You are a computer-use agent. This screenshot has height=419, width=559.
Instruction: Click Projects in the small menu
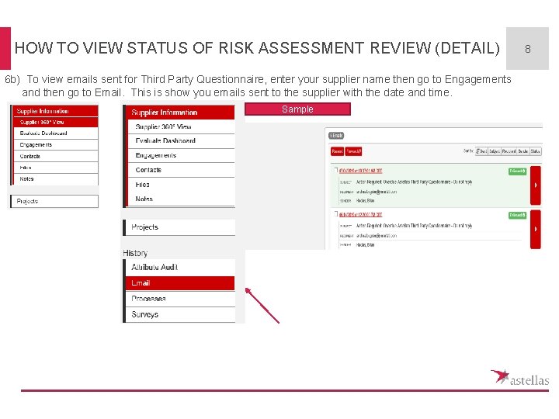click(x=54, y=201)
